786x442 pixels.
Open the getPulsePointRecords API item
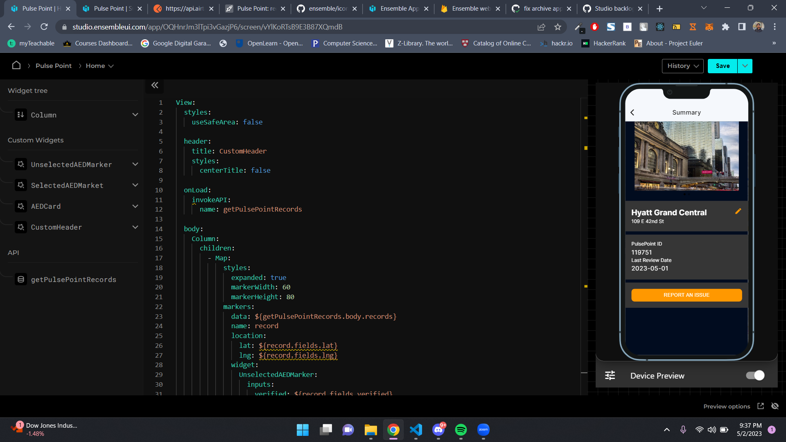tap(74, 280)
